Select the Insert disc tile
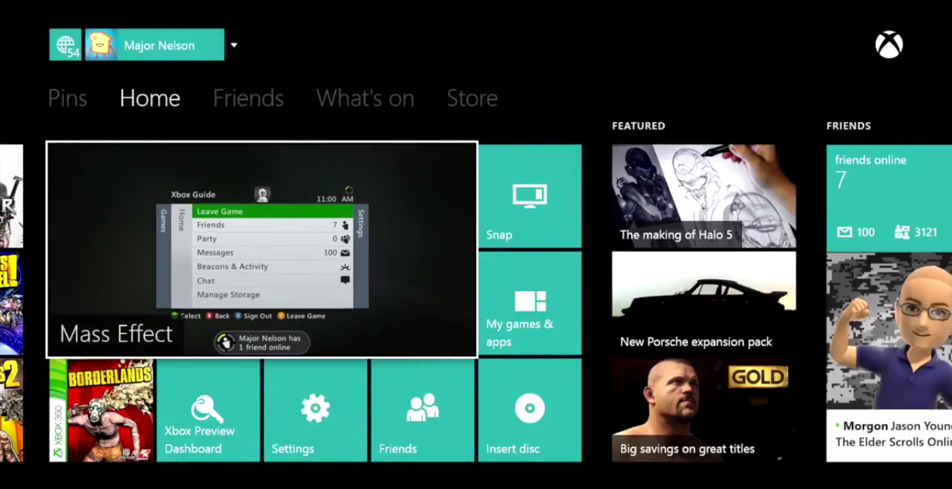Screen dimensions: 952x489 (x=530, y=410)
